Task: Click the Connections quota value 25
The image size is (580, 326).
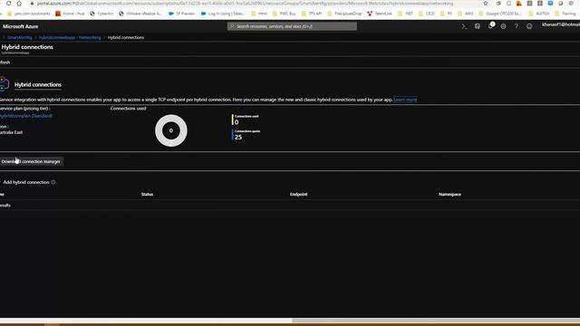Action: (x=238, y=137)
